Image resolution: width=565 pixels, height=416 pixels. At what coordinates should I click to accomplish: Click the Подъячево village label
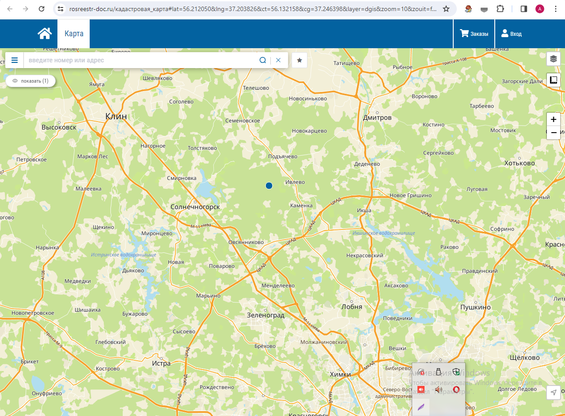[283, 156]
